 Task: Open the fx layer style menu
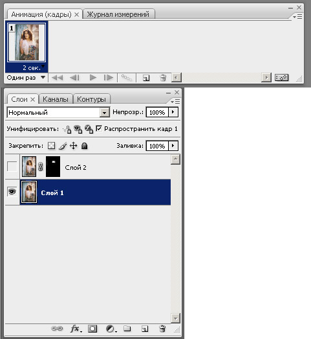point(76,329)
